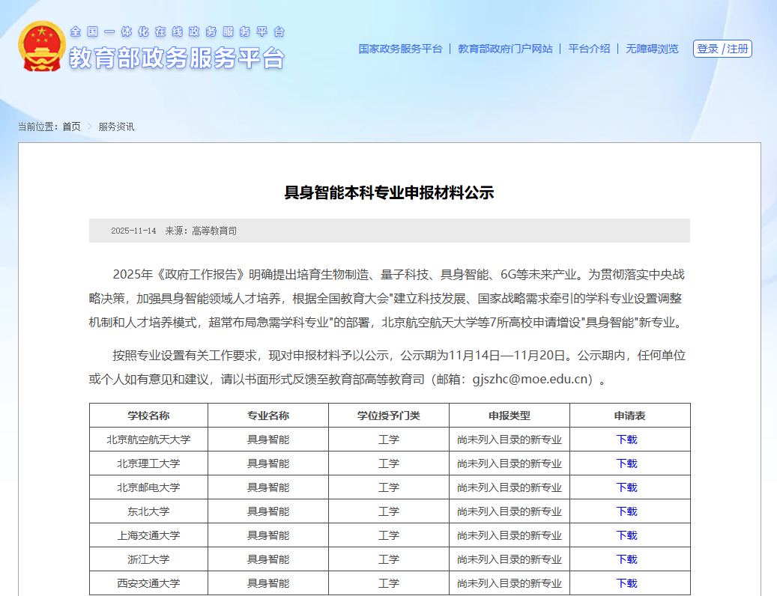Download 北京航空航天大学 application form
The image size is (777, 596).
tap(626, 440)
